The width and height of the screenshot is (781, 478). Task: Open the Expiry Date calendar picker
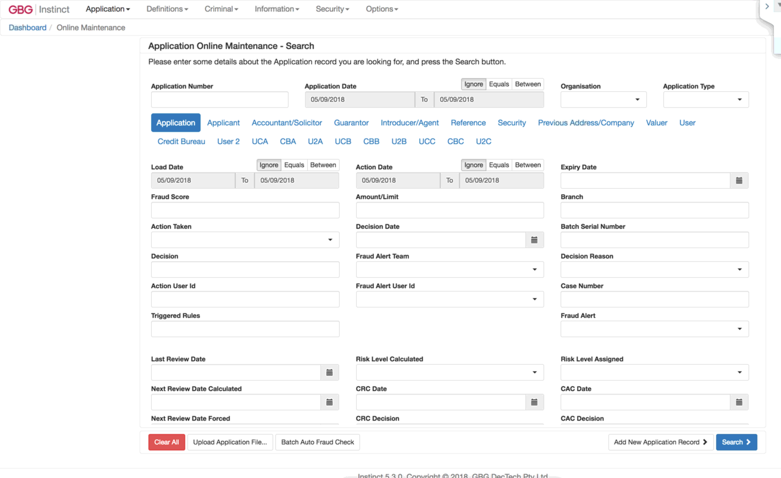pos(739,180)
